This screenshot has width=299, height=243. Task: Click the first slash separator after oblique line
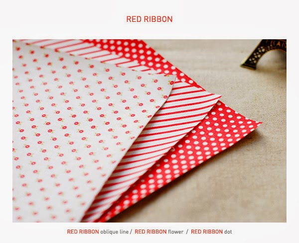pos(131,232)
